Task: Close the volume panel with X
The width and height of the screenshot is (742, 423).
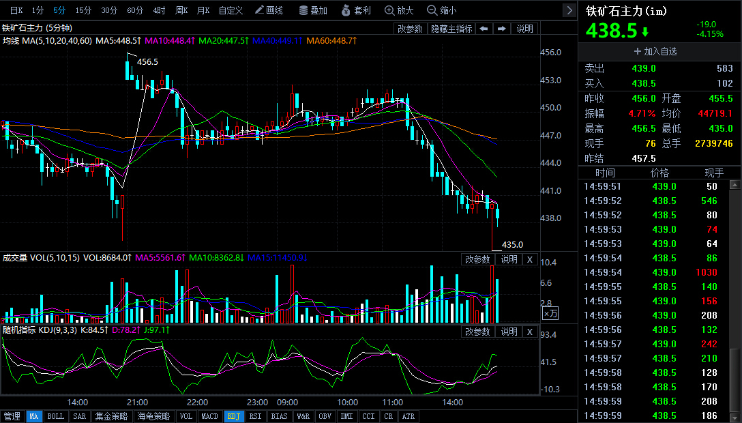Action: coord(530,259)
